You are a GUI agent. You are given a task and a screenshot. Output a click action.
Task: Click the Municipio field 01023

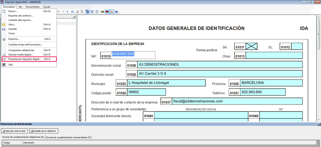(166, 83)
